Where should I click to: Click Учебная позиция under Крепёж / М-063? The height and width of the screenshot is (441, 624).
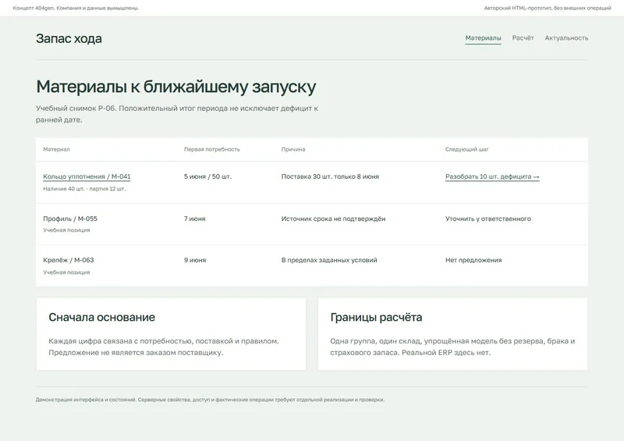click(x=66, y=272)
